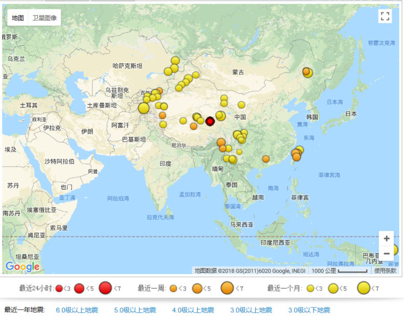The width and height of the screenshot is (404, 319).
Task: Click the 韩国 country label
Action: 312,117
